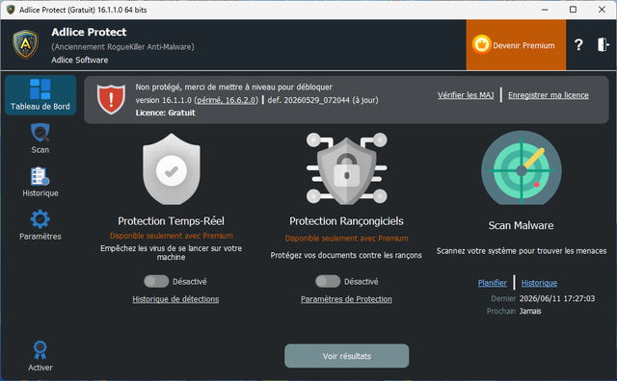Click the Prochain Jamais value

[530, 311]
